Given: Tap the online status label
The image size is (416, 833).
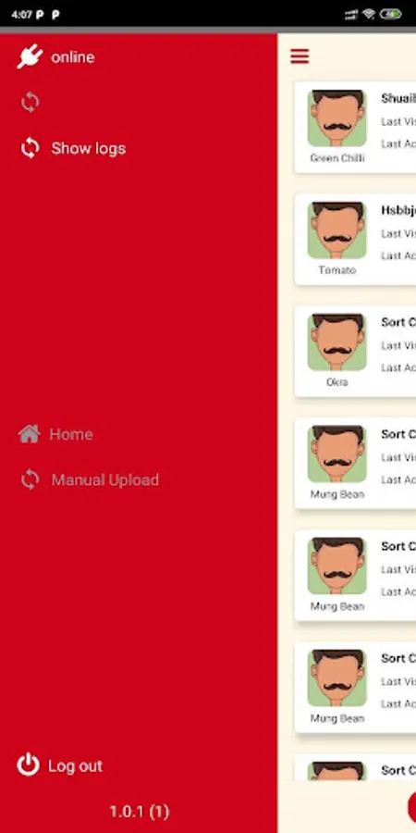Looking at the screenshot, I should pyautogui.click(x=73, y=56).
